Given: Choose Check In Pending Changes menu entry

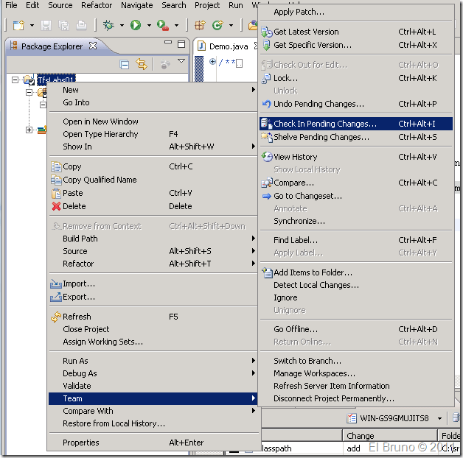Looking at the screenshot, I should [324, 124].
